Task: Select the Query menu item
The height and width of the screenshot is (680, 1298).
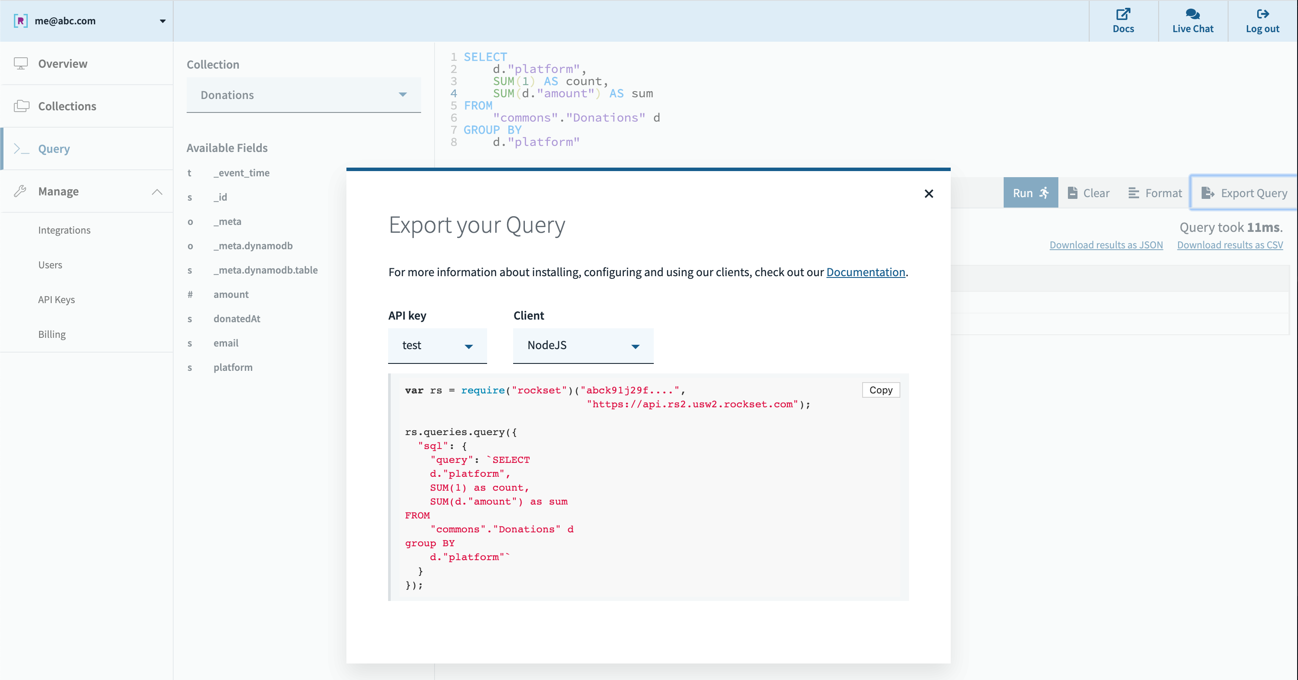Action: click(x=87, y=149)
